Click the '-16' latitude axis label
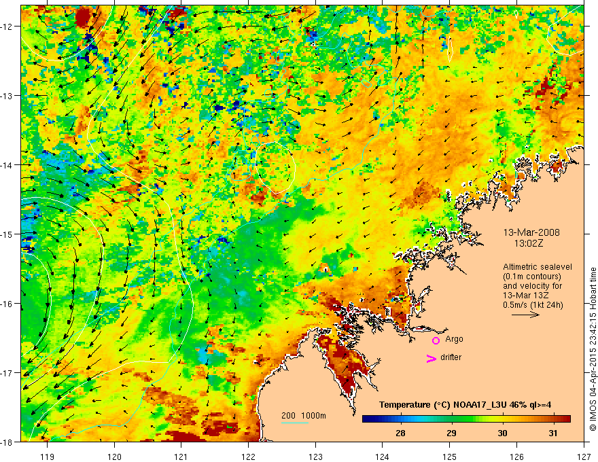 7,304
